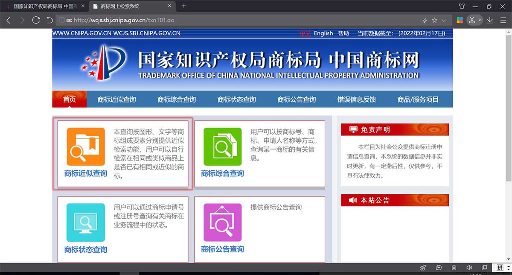Click the multi-window icon in status bar
The width and height of the screenshot is (512, 275).
pos(484,268)
